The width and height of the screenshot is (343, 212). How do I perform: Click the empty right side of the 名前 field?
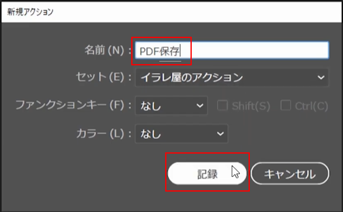pos(262,51)
